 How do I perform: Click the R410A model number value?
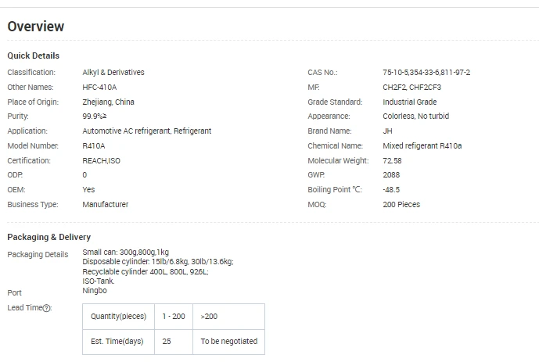click(x=94, y=146)
